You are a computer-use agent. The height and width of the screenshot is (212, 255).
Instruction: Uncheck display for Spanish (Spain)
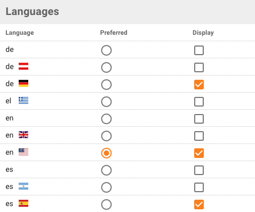coord(199,205)
